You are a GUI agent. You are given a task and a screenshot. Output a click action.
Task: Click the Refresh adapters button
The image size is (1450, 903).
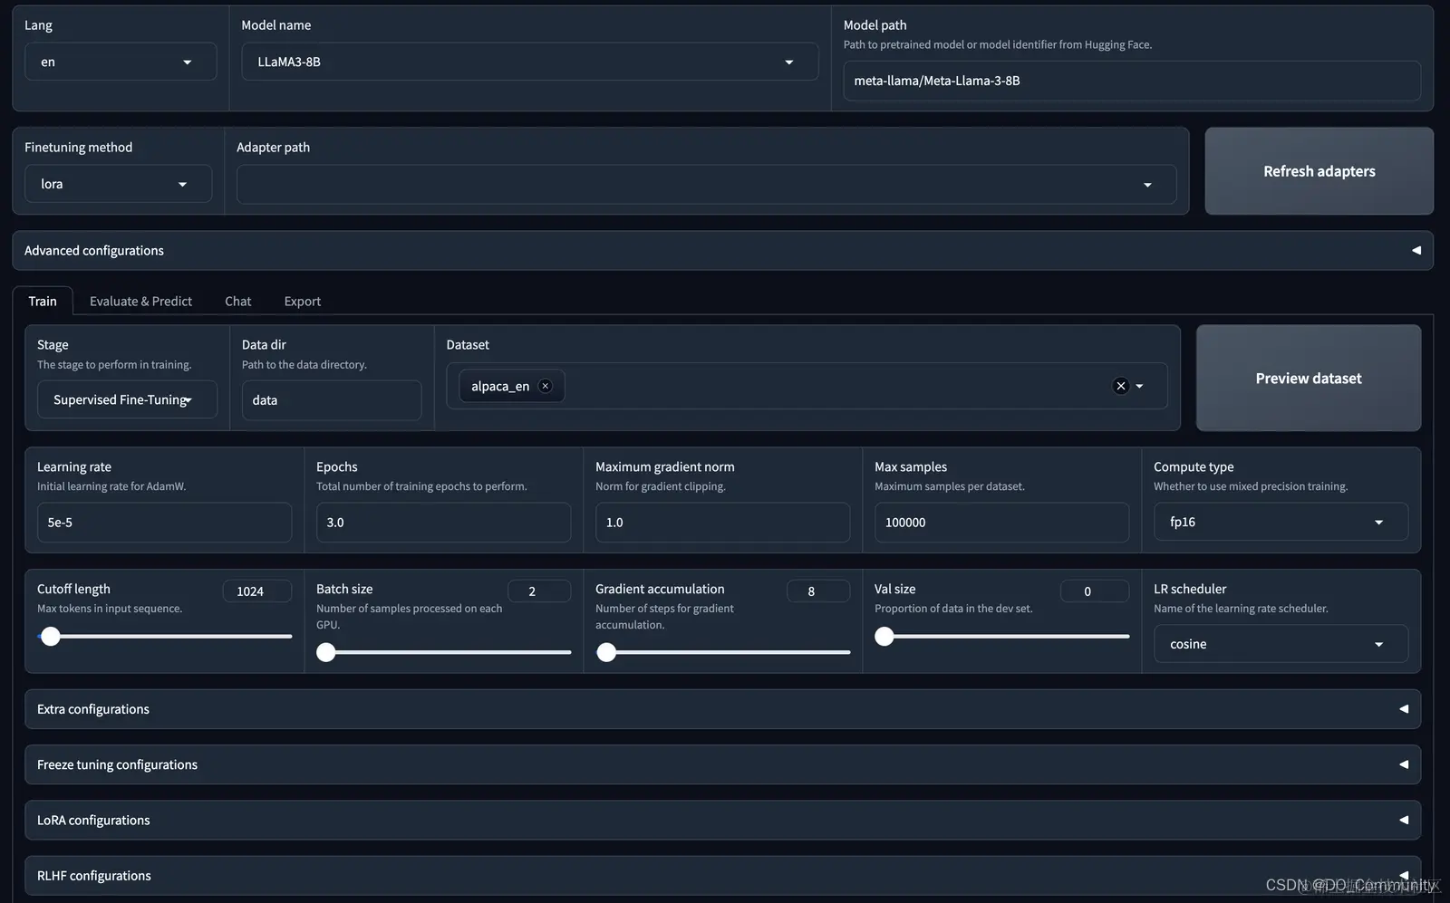point(1319,171)
